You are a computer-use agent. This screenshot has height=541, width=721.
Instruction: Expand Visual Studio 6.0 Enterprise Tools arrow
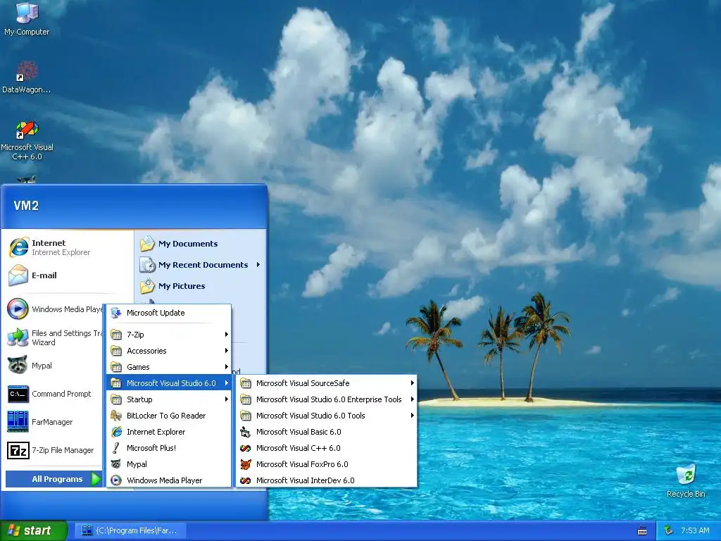tap(413, 399)
